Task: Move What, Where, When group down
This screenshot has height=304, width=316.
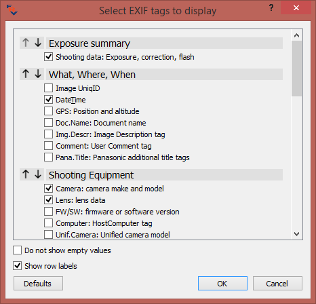Action: pyautogui.click(x=38, y=74)
